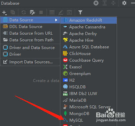The height and width of the screenshot is (126, 135).
Task: Select Apache Hive data source
Action: pyautogui.click(x=89, y=40)
